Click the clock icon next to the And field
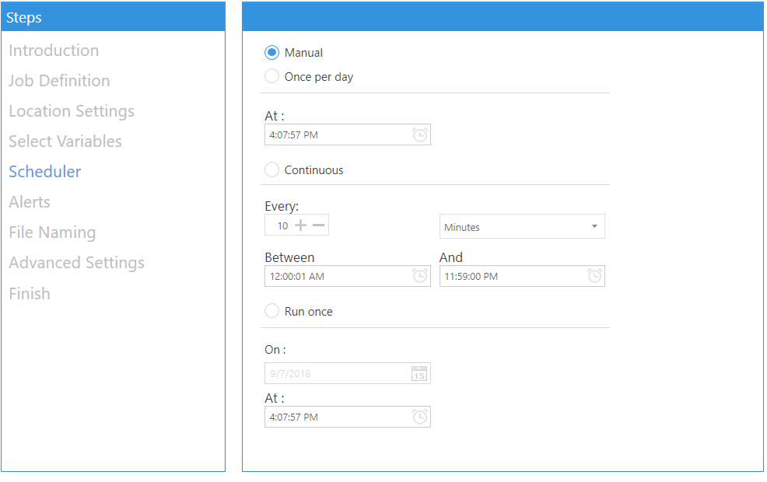Viewport: 767px width, 482px height. click(595, 276)
